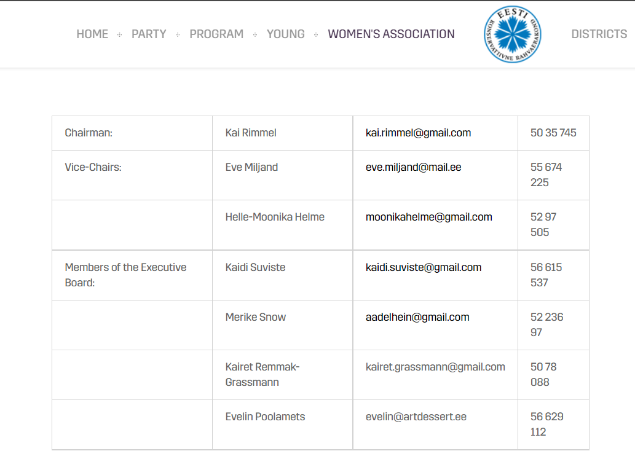This screenshot has width=635, height=459.
Task: Open the HOME menu item
Action: point(92,34)
